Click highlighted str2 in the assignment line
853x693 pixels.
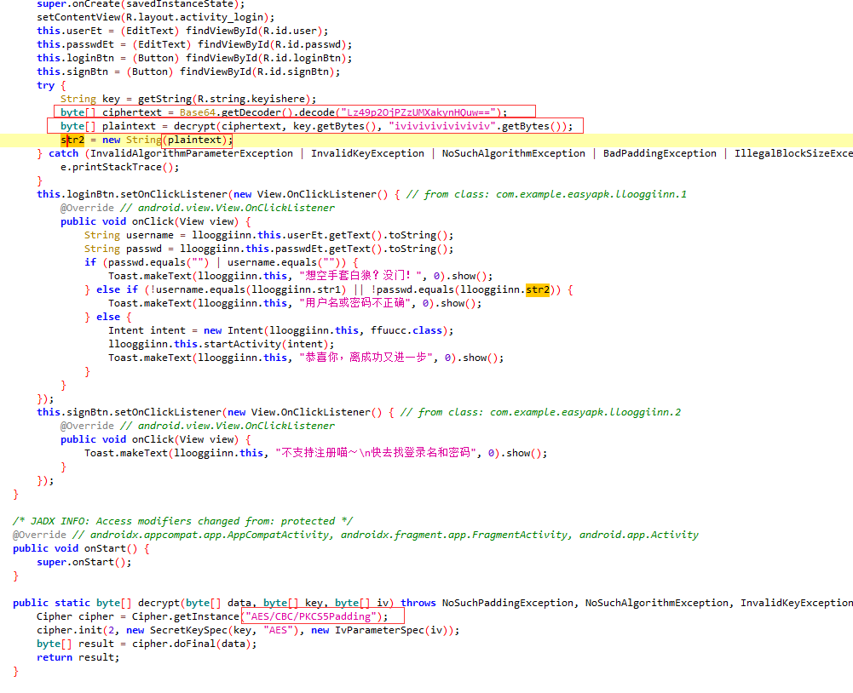tap(72, 140)
